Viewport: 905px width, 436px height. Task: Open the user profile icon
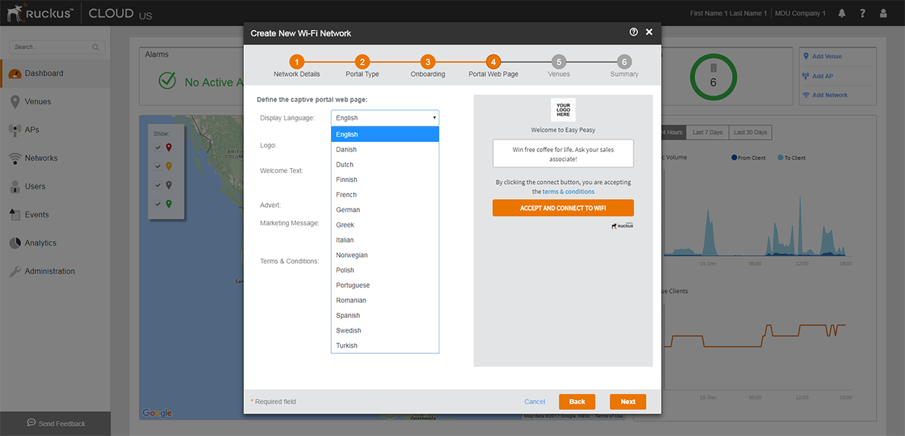(x=883, y=13)
